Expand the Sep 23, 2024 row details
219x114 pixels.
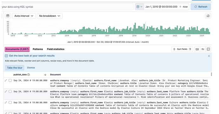tap(6, 102)
